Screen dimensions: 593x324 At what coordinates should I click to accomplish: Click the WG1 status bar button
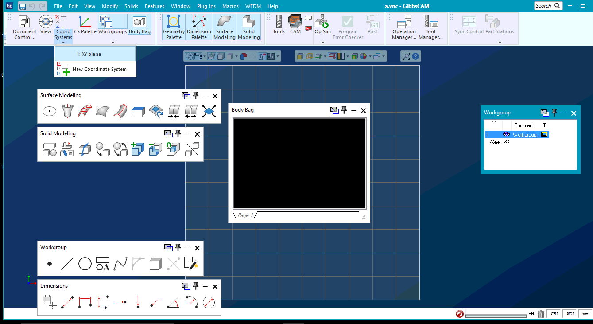(x=570, y=314)
